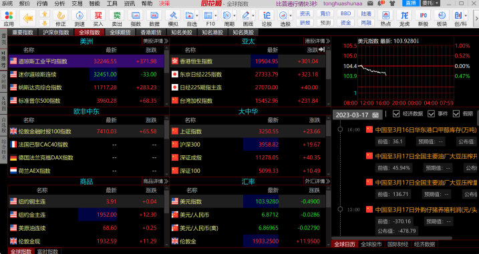Open the 新股 IPO icon

(x=424, y=18)
